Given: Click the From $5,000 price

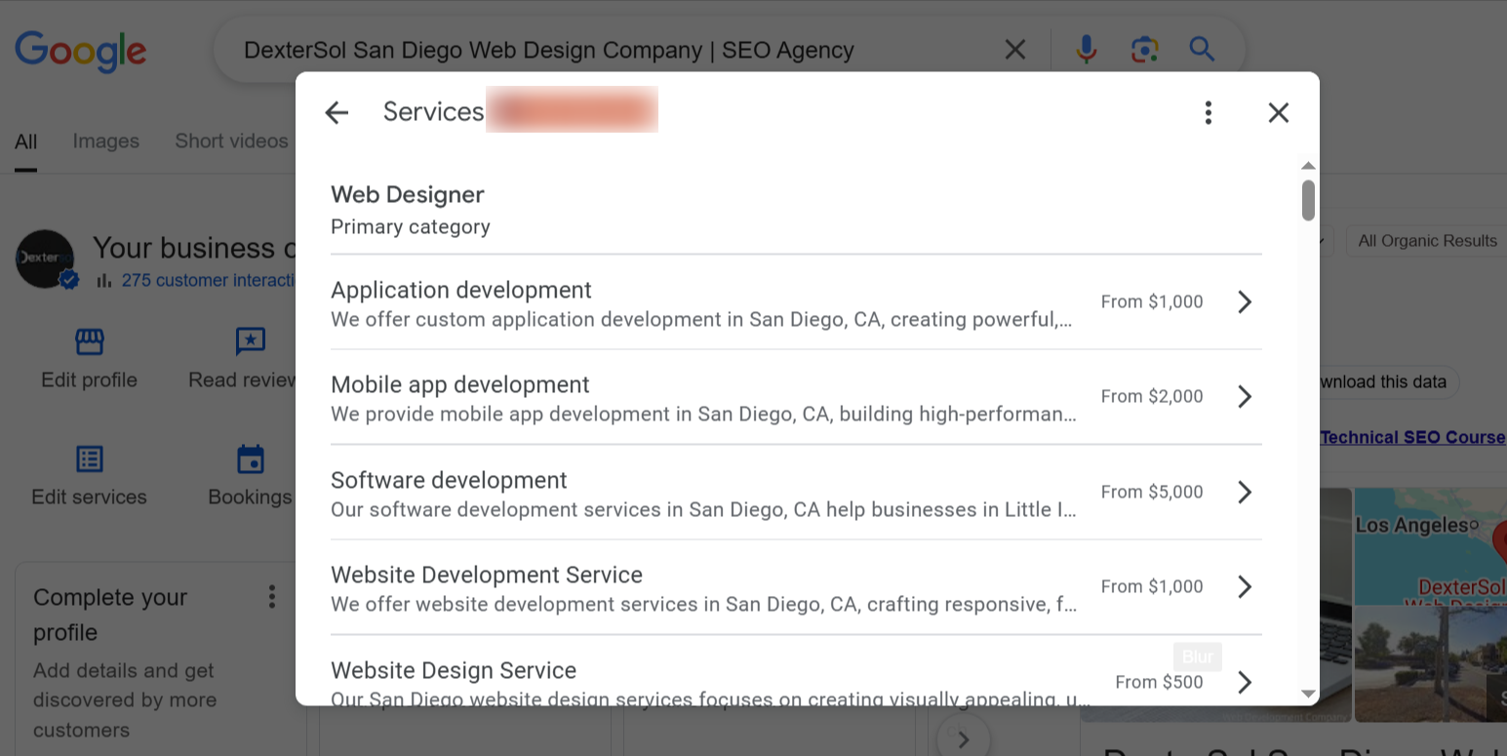Looking at the screenshot, I should [1151, 492].
